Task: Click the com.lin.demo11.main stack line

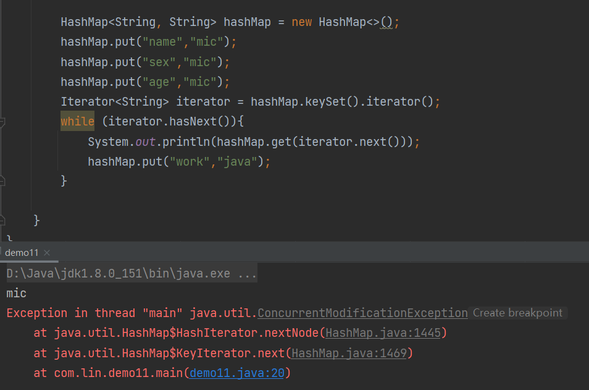Action: pos(162,373)
